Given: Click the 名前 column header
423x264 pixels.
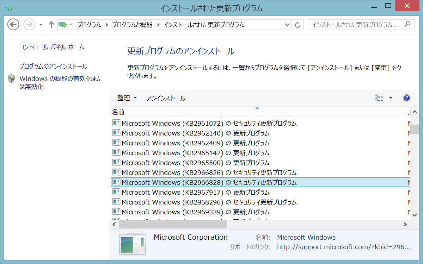Looking at the screenshot, I should [118, 112].
